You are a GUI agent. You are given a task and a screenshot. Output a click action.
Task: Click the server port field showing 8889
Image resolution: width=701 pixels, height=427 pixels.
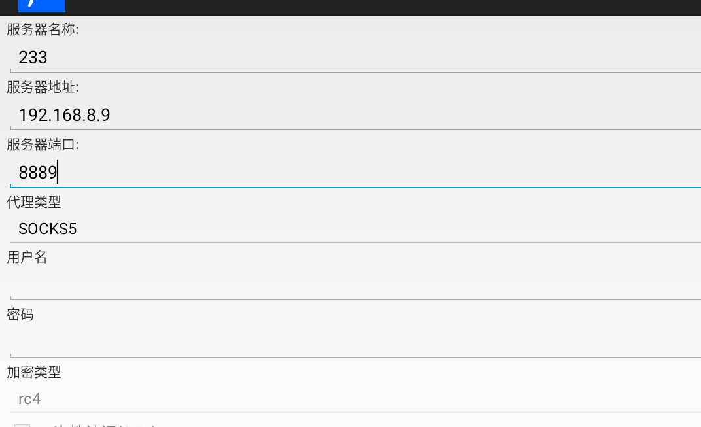(353, 173)
